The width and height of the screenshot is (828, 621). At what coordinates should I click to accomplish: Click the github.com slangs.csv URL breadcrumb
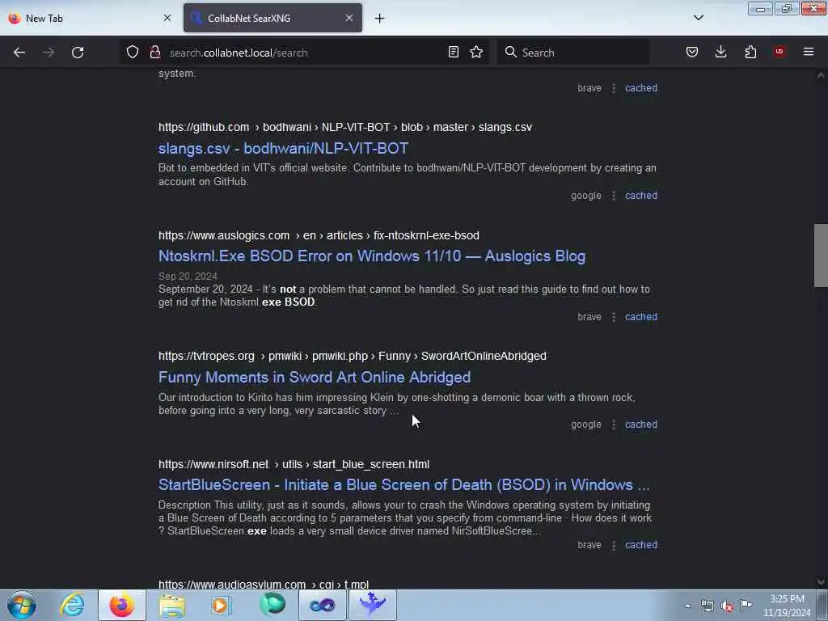point(344,127)
